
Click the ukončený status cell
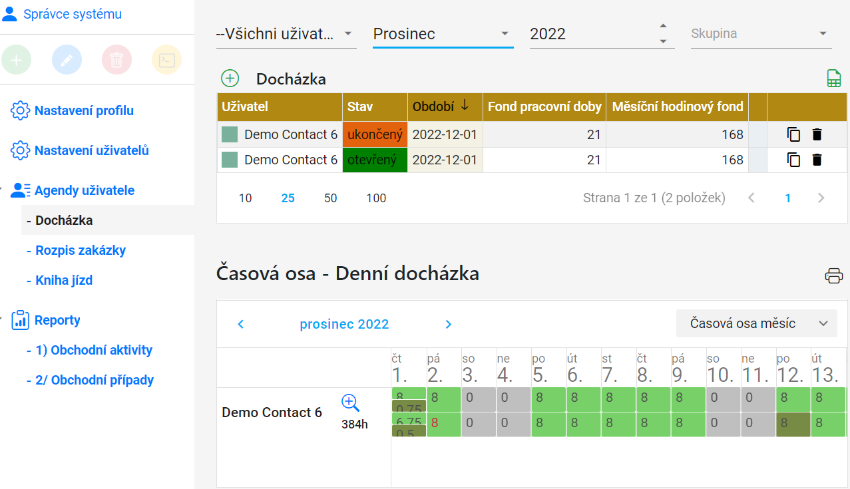tap(375, 134)
